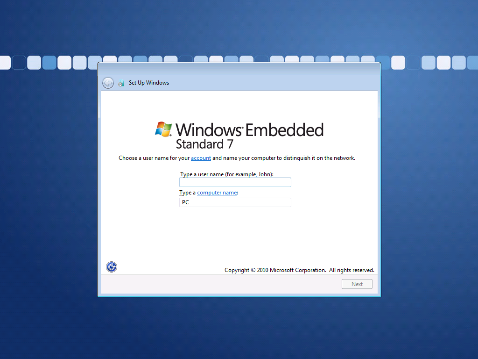Open the computer name help link
Image resolution: width=478 pixels, height=359 pixels.
(217, 193)
